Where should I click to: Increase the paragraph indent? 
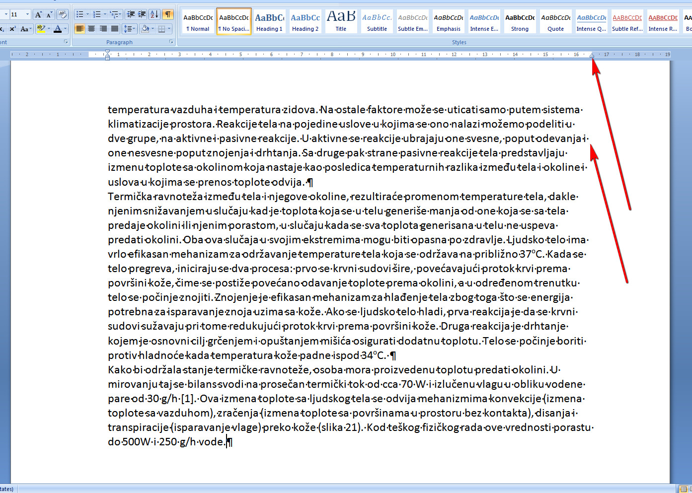142,14
